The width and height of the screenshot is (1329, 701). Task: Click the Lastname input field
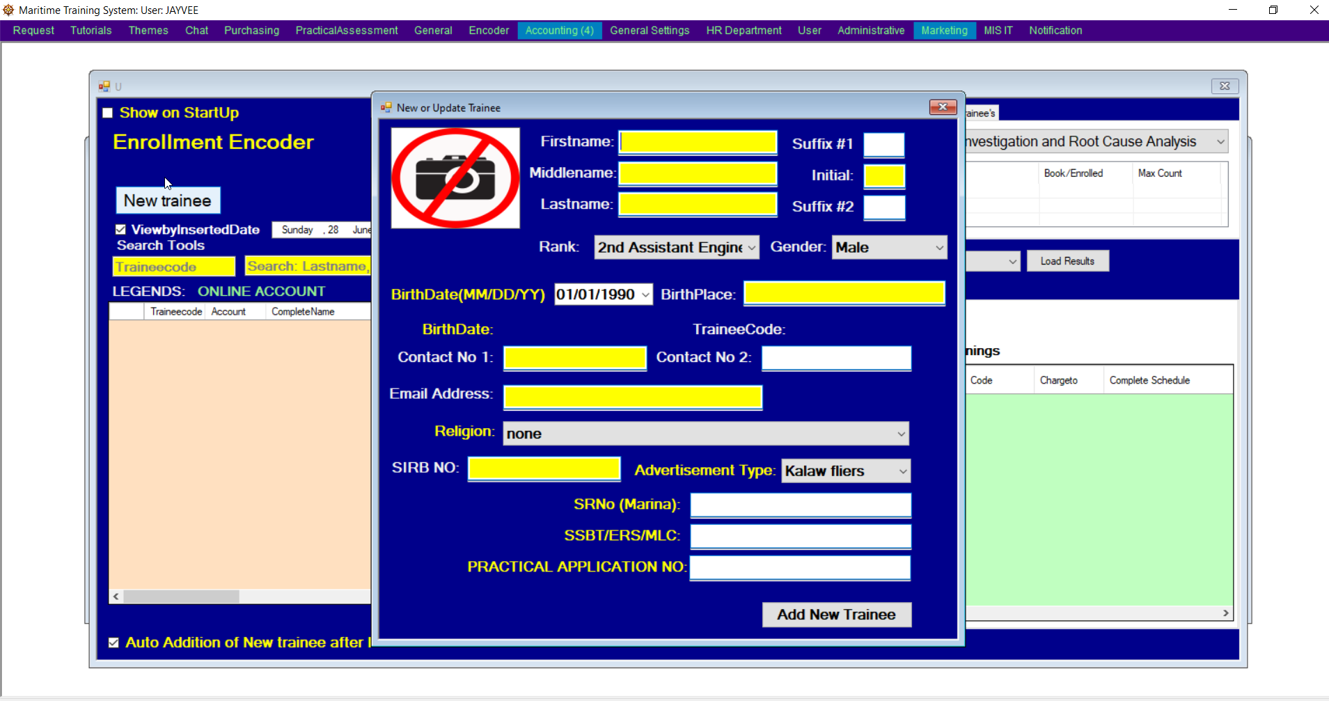coord(698,205)
